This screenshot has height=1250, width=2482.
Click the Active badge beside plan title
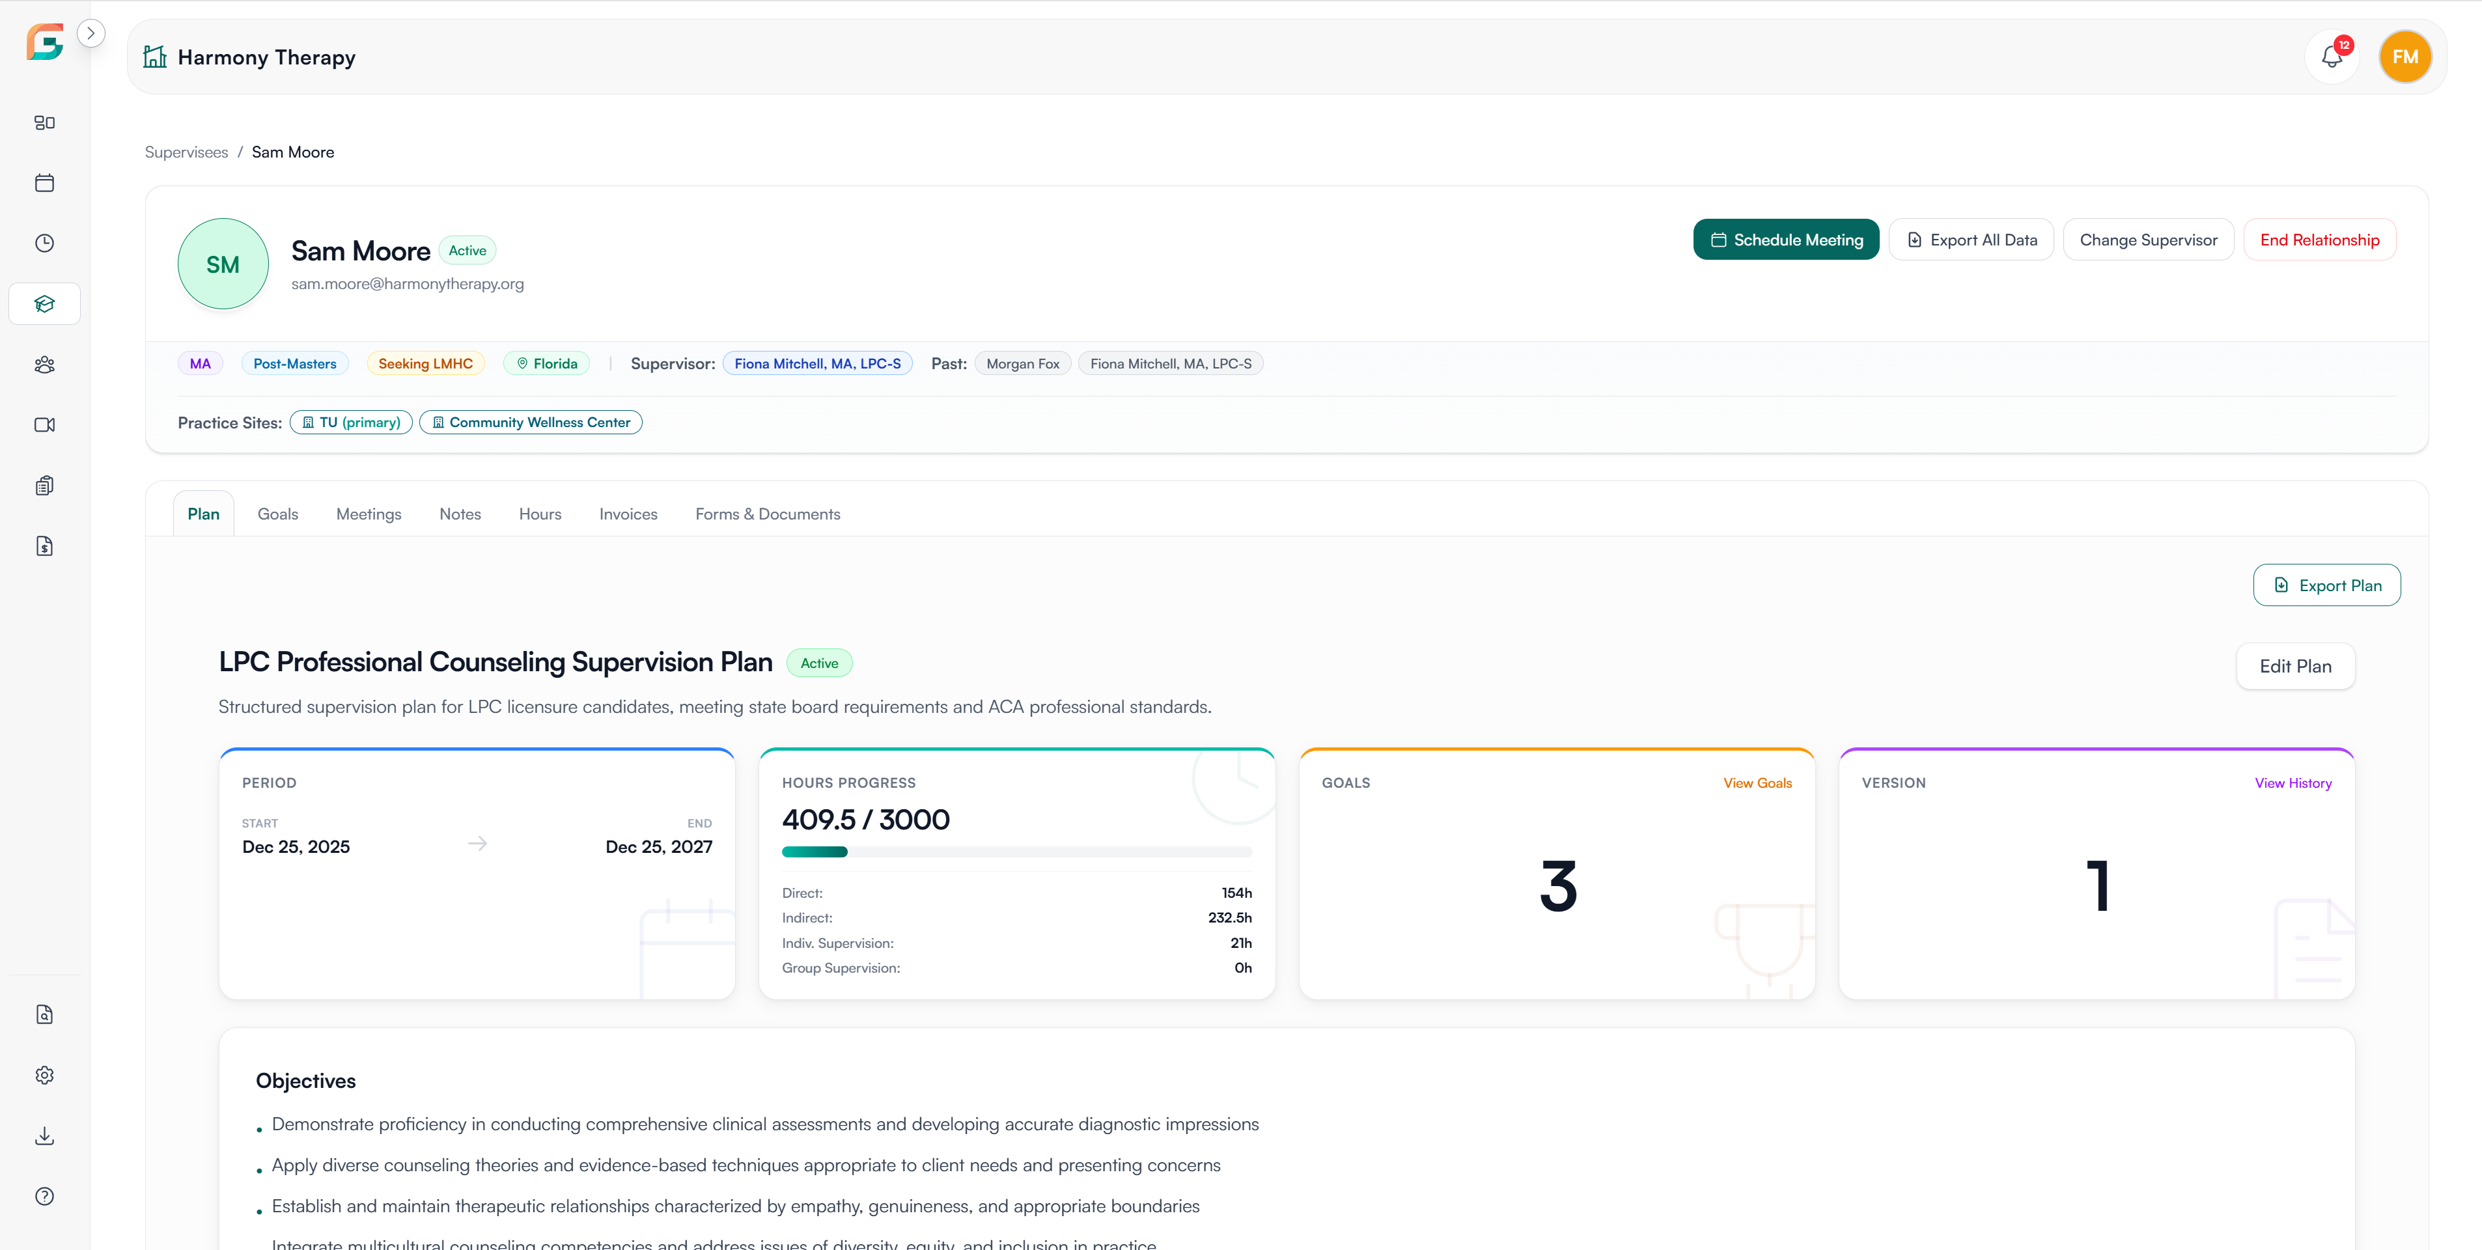tap(819, 663)
